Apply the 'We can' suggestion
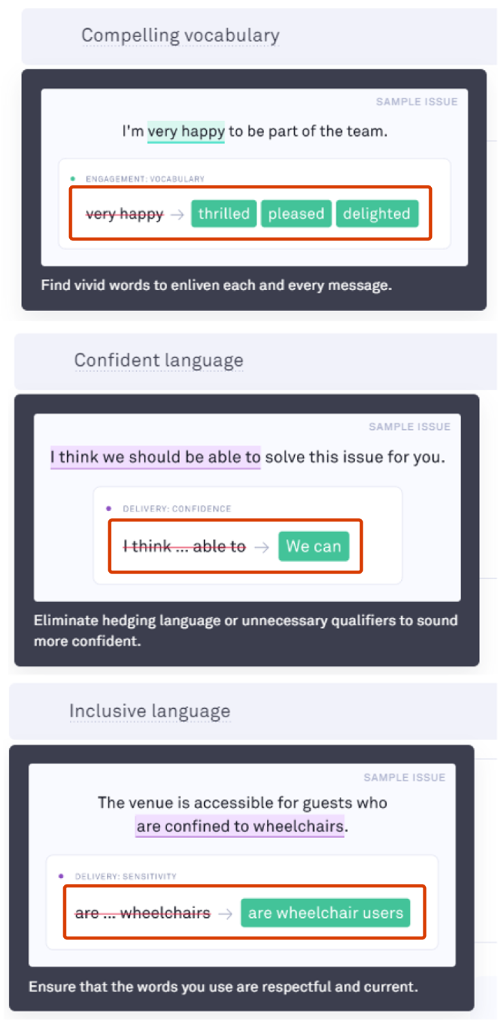Viewport: 501px width, 1023px height. pyautogui.click(x=313, y=546)
